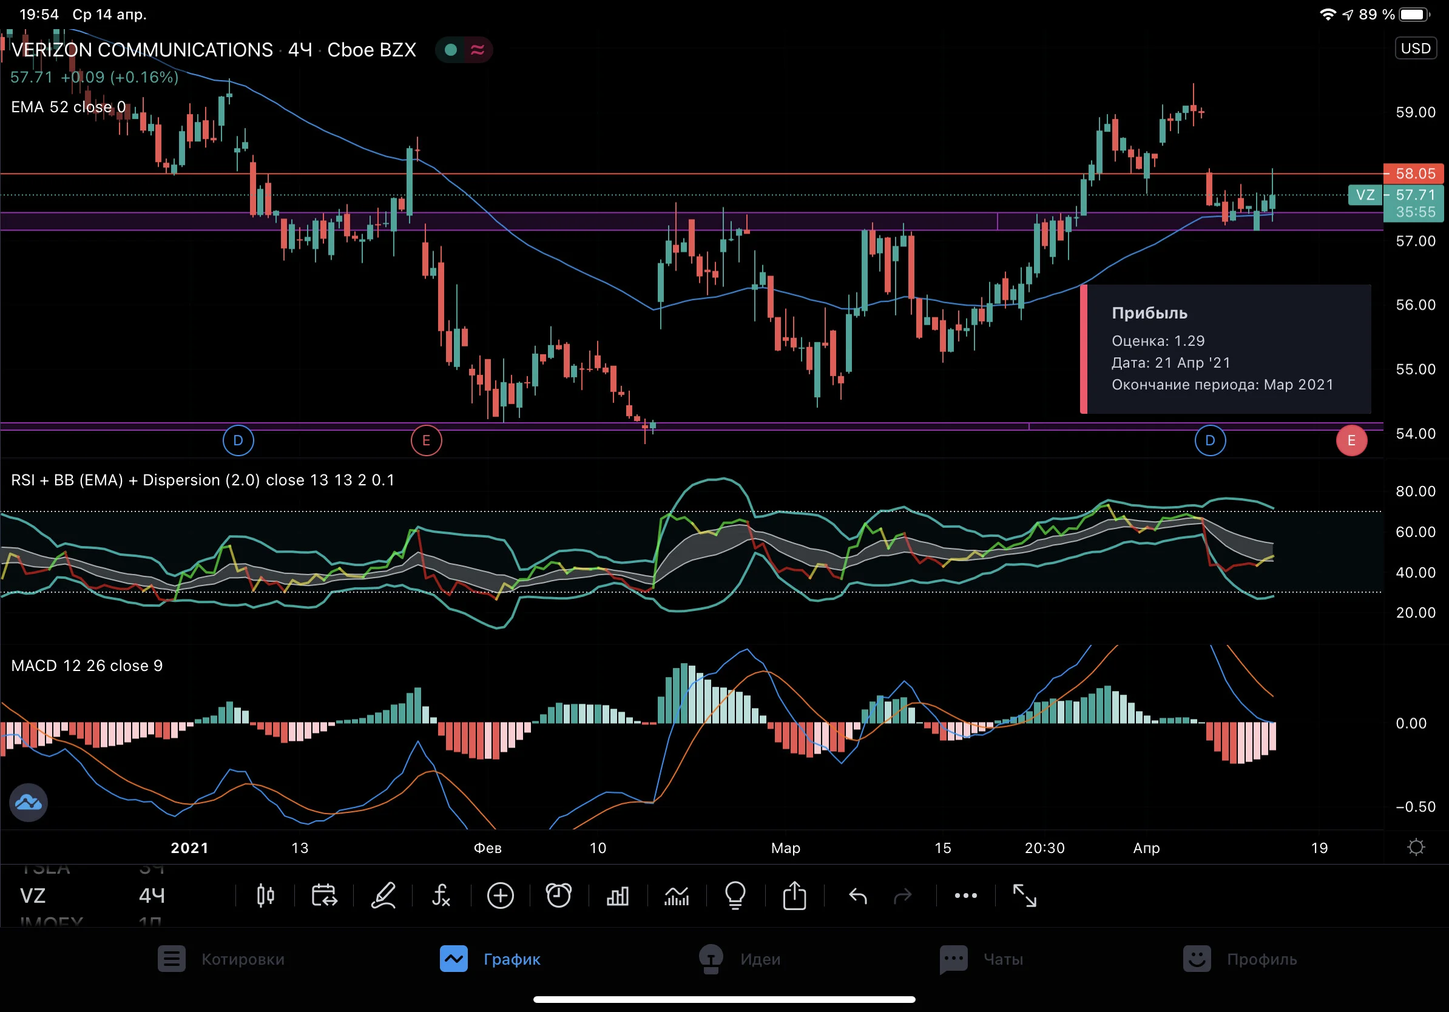Create a price alert with clock icon

[x=558, y=896]
